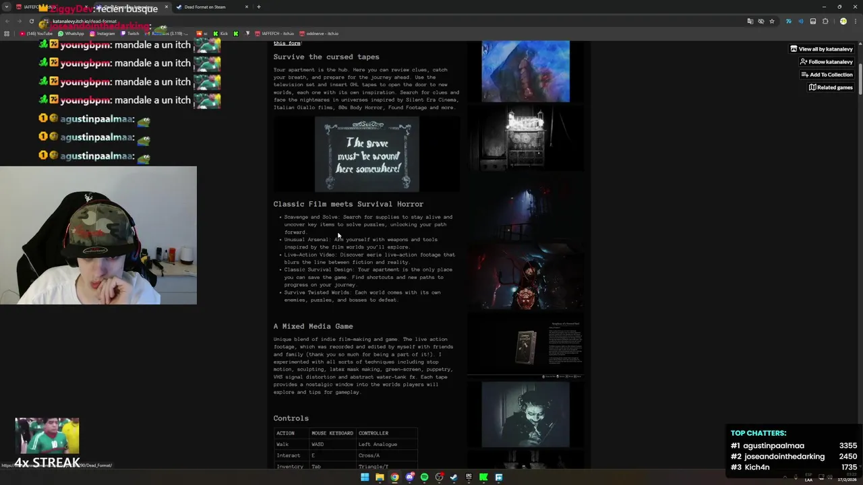Click the 'Classic Film meets Survival Horror' heading

click(349, 204)
